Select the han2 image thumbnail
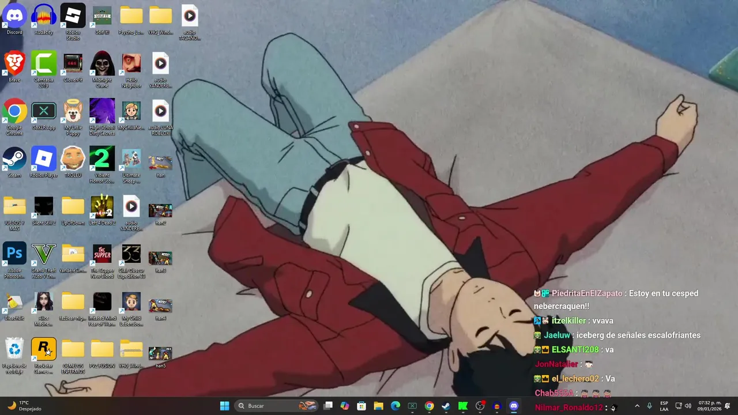Screen dimensions: 738x415 [x=160, y=210]
